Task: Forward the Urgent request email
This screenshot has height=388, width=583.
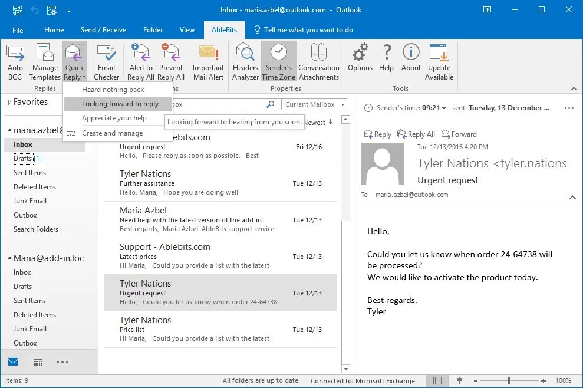Action: point(459,134)
